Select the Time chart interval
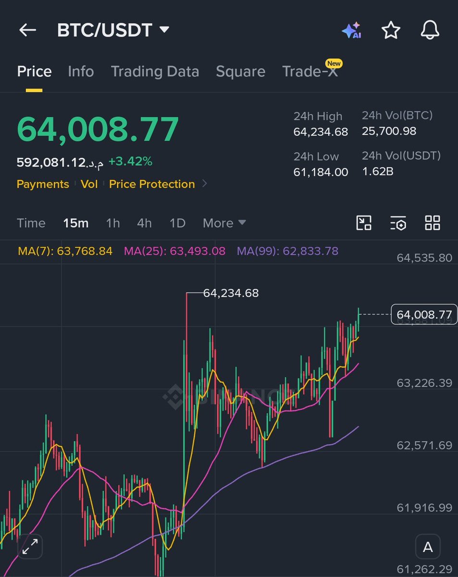Screen dimensions: 458x577 pyautogui.click(x=31, y=223)
